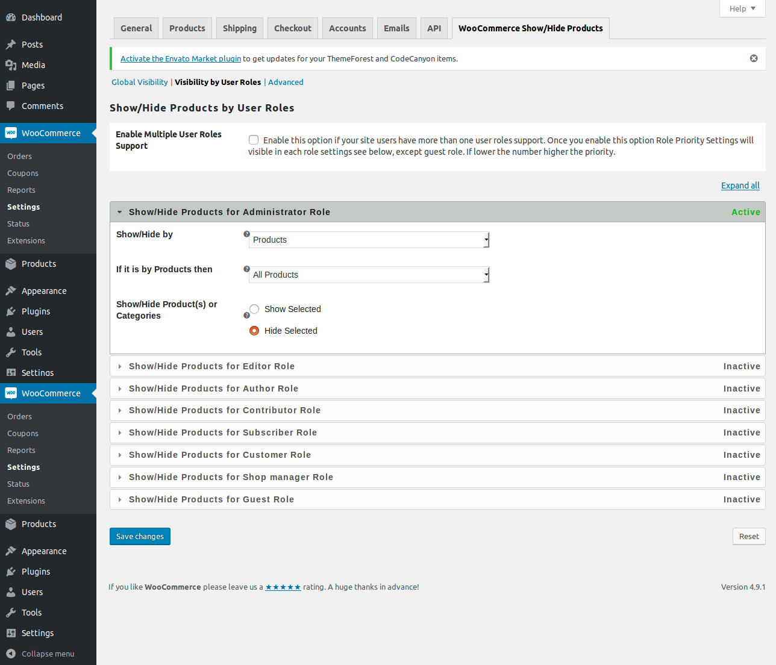
Task: Click the lower WooCommerce logo icon in sidebar
Action: click(11, 393)
